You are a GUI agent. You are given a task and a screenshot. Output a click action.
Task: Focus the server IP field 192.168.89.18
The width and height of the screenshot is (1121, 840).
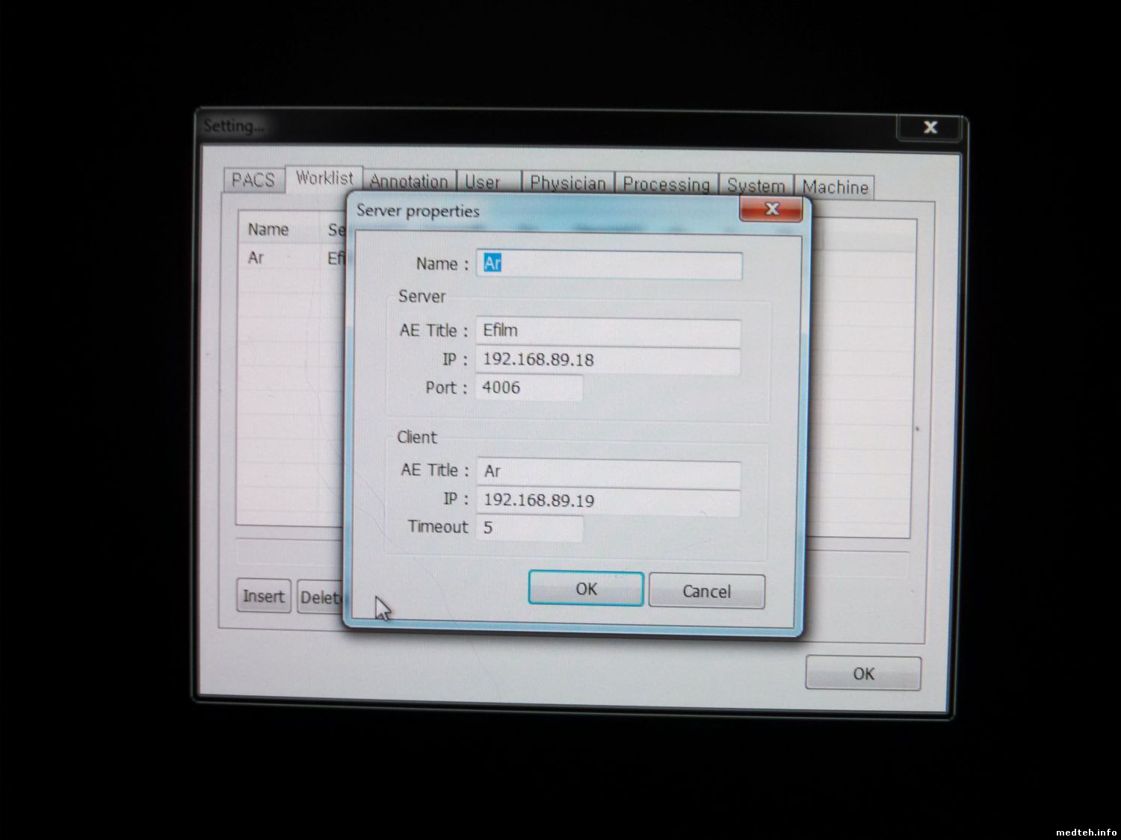pos(608,360)
